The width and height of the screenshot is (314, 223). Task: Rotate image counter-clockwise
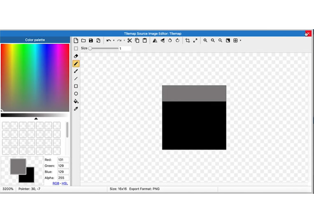click(170, 40)
